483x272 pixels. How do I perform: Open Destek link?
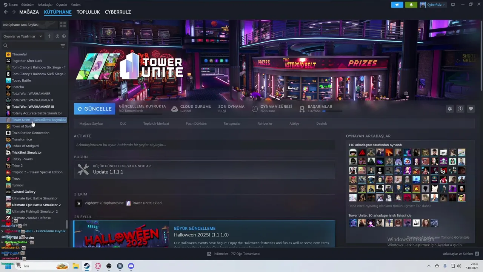(x=321, y=124)
